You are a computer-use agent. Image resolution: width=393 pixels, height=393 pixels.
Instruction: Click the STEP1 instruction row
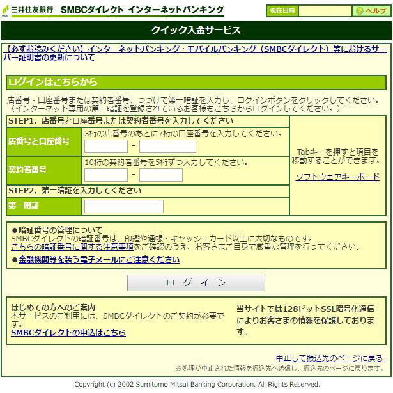(148, 121)
